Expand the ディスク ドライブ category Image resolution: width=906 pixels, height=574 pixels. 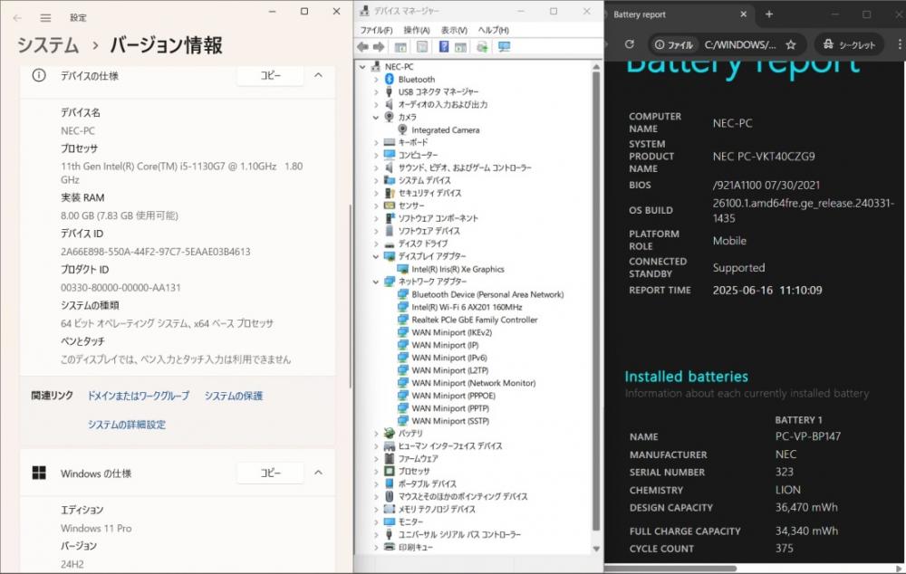376,244
